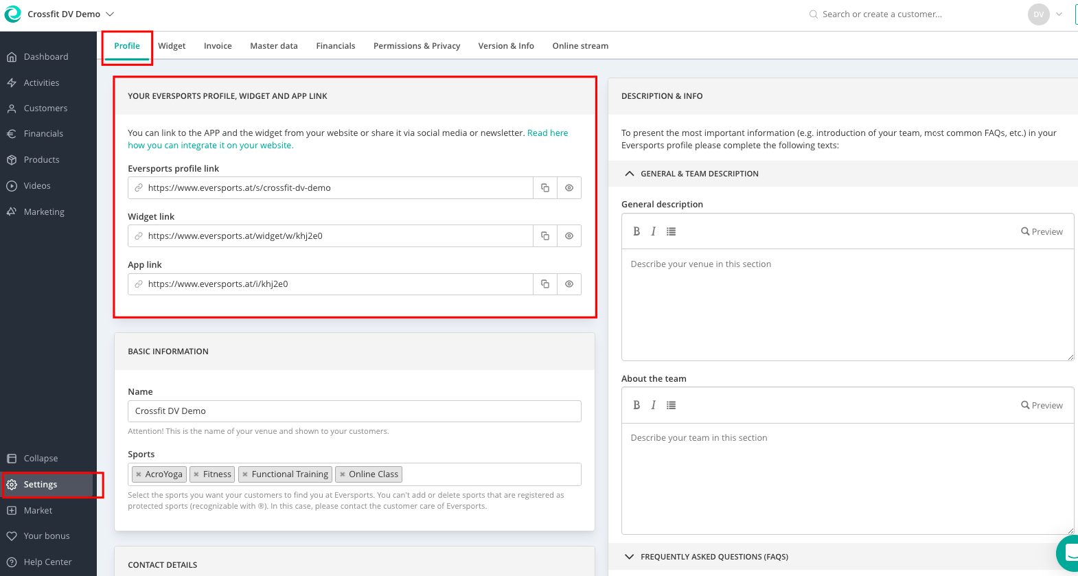Viewport: 1078px width, 576px height.
Task: Click the Eversports profile link field
Action: click(330, 188)
